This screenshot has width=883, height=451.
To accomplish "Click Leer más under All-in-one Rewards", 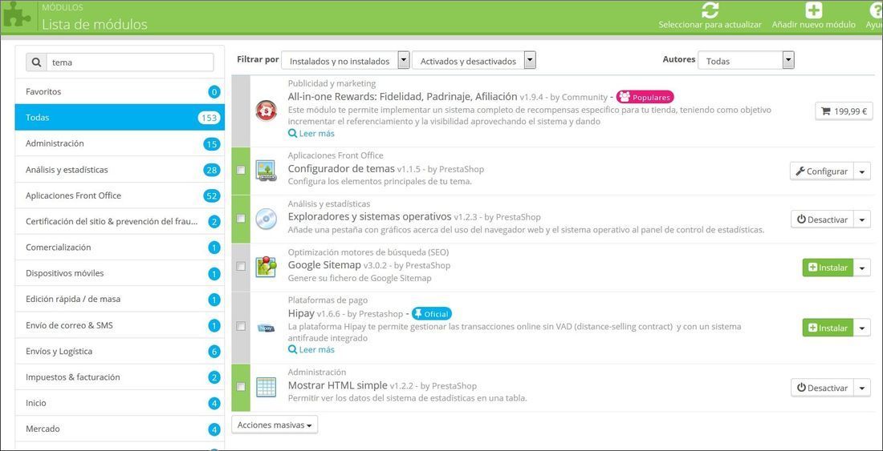I will (x=311, y=133).
